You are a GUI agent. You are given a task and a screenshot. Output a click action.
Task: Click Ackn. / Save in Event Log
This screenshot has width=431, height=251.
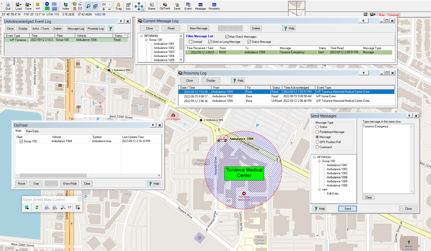[41, 29]
